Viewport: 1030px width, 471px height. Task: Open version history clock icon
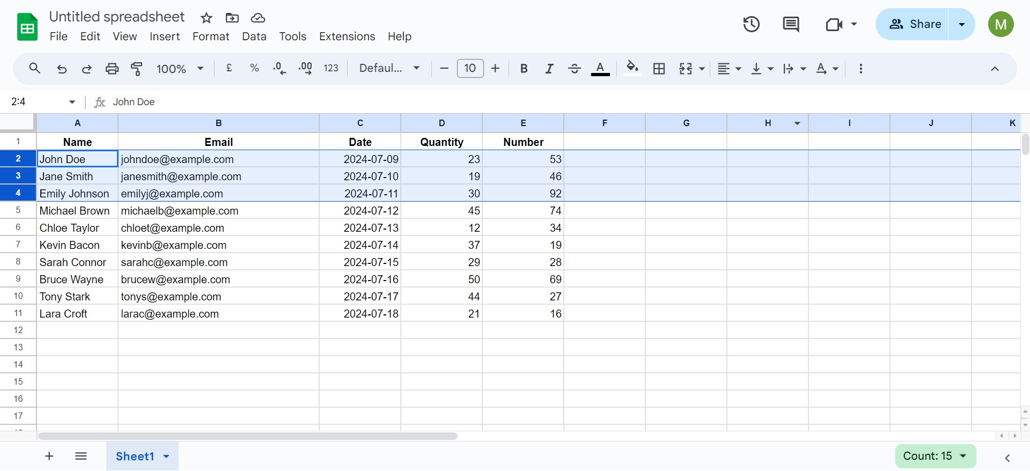pyautogui.click(x=751, y=24)
